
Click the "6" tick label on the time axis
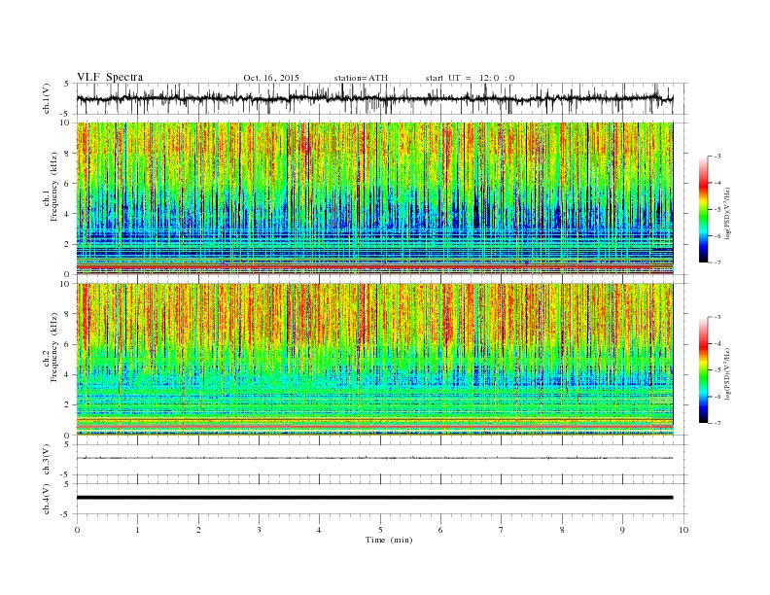pyautogui.click(x=440, y=530)
